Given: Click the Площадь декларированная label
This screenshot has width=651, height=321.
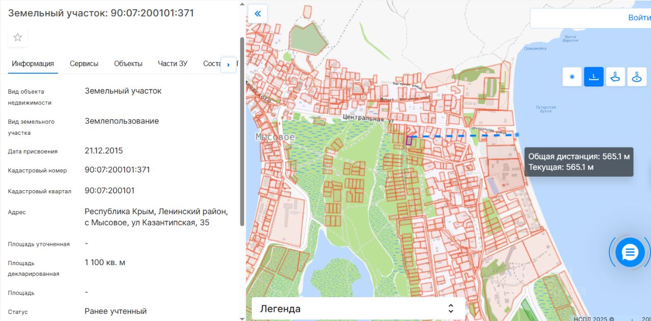Looking at the screenshot, I should 34,269.
